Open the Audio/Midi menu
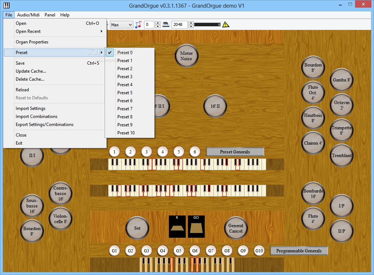This screenshot has height=275, width=374. tap(28, 15)
